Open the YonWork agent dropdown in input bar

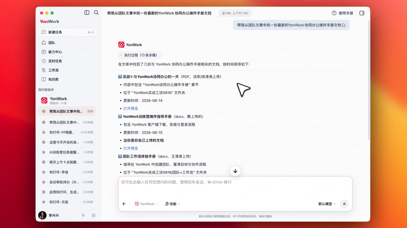(x=146, y=204)
